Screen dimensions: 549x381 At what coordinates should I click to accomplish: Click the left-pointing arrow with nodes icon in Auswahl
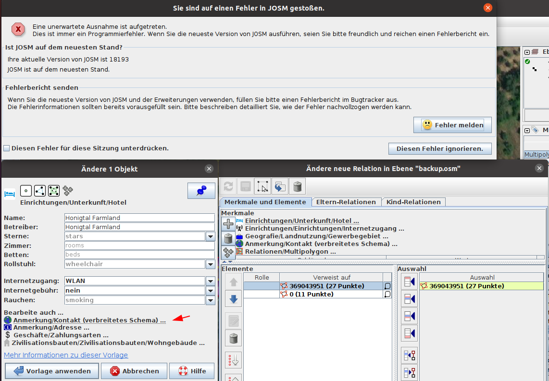[x=409, y=356]
